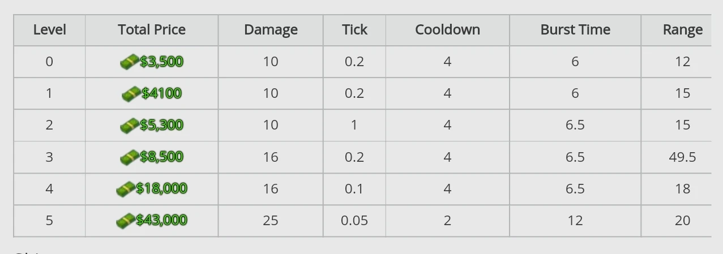Image resolution: width=723 pixels, height=254 pixels.
Task: Click the cash icon beside $8,500
Action: 130,157
